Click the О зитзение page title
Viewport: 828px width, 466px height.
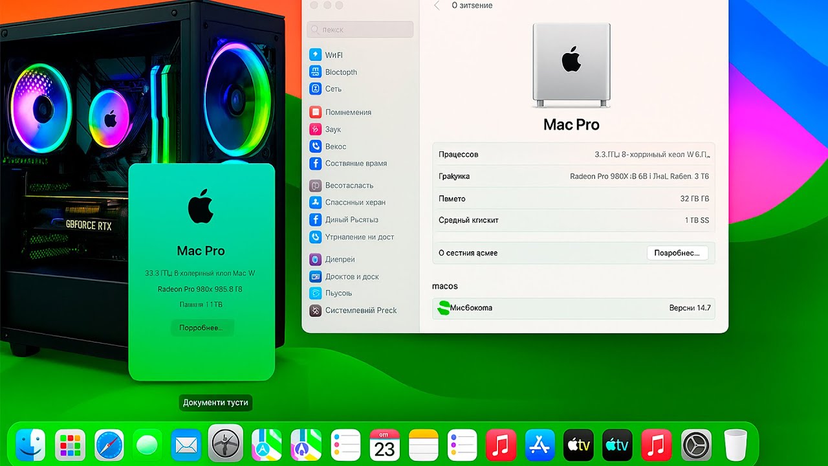tap(472, 5)
